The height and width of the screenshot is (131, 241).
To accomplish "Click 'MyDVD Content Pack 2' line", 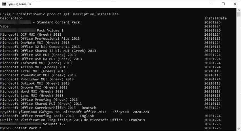I will [21, 128].
